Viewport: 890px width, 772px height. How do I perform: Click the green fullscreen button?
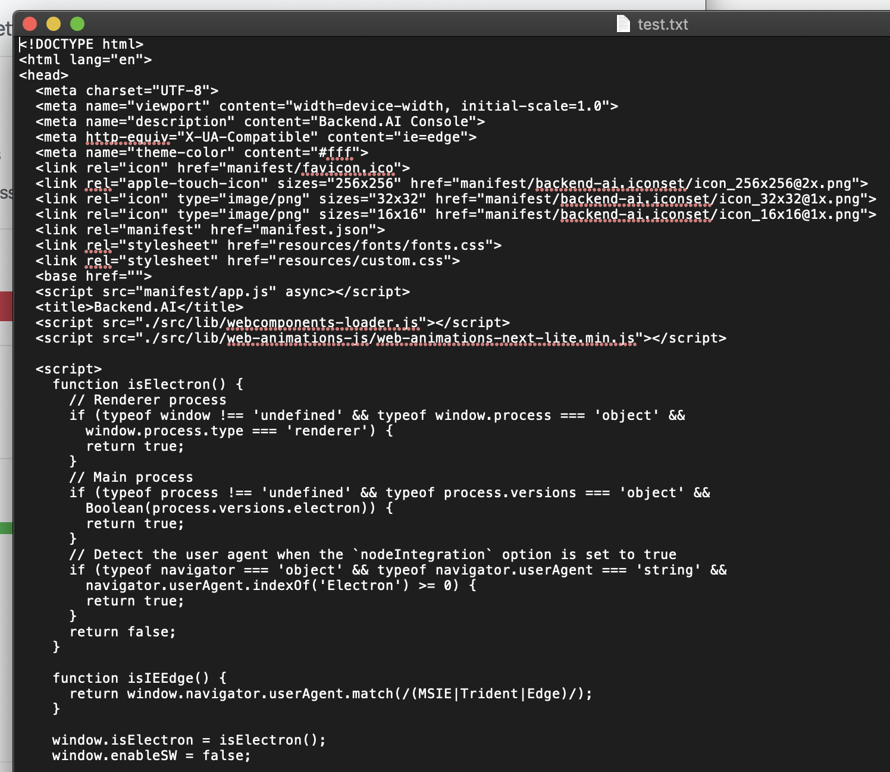point(77,24)
